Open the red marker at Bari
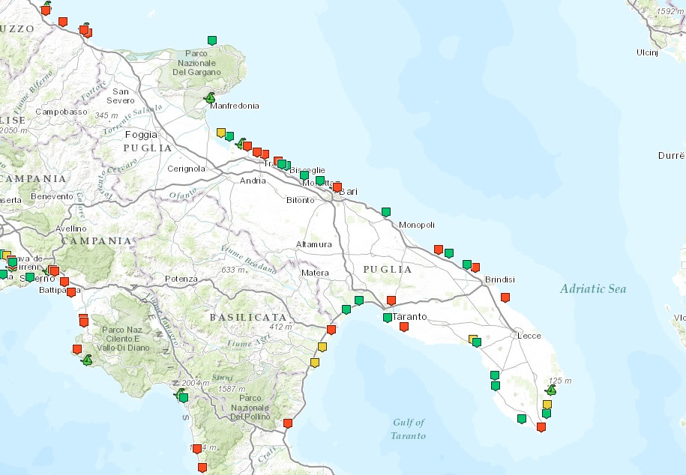 click(337, 187)
